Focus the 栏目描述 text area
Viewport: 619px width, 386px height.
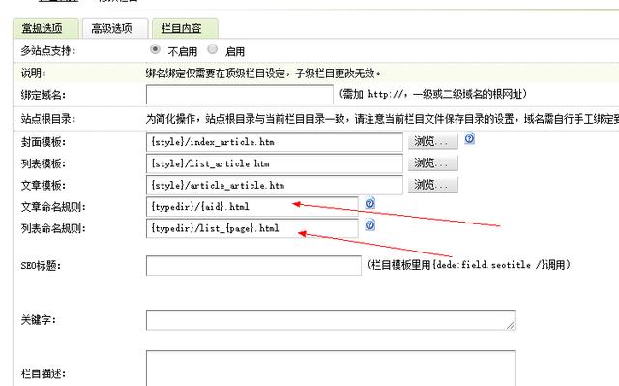point(331,368)
